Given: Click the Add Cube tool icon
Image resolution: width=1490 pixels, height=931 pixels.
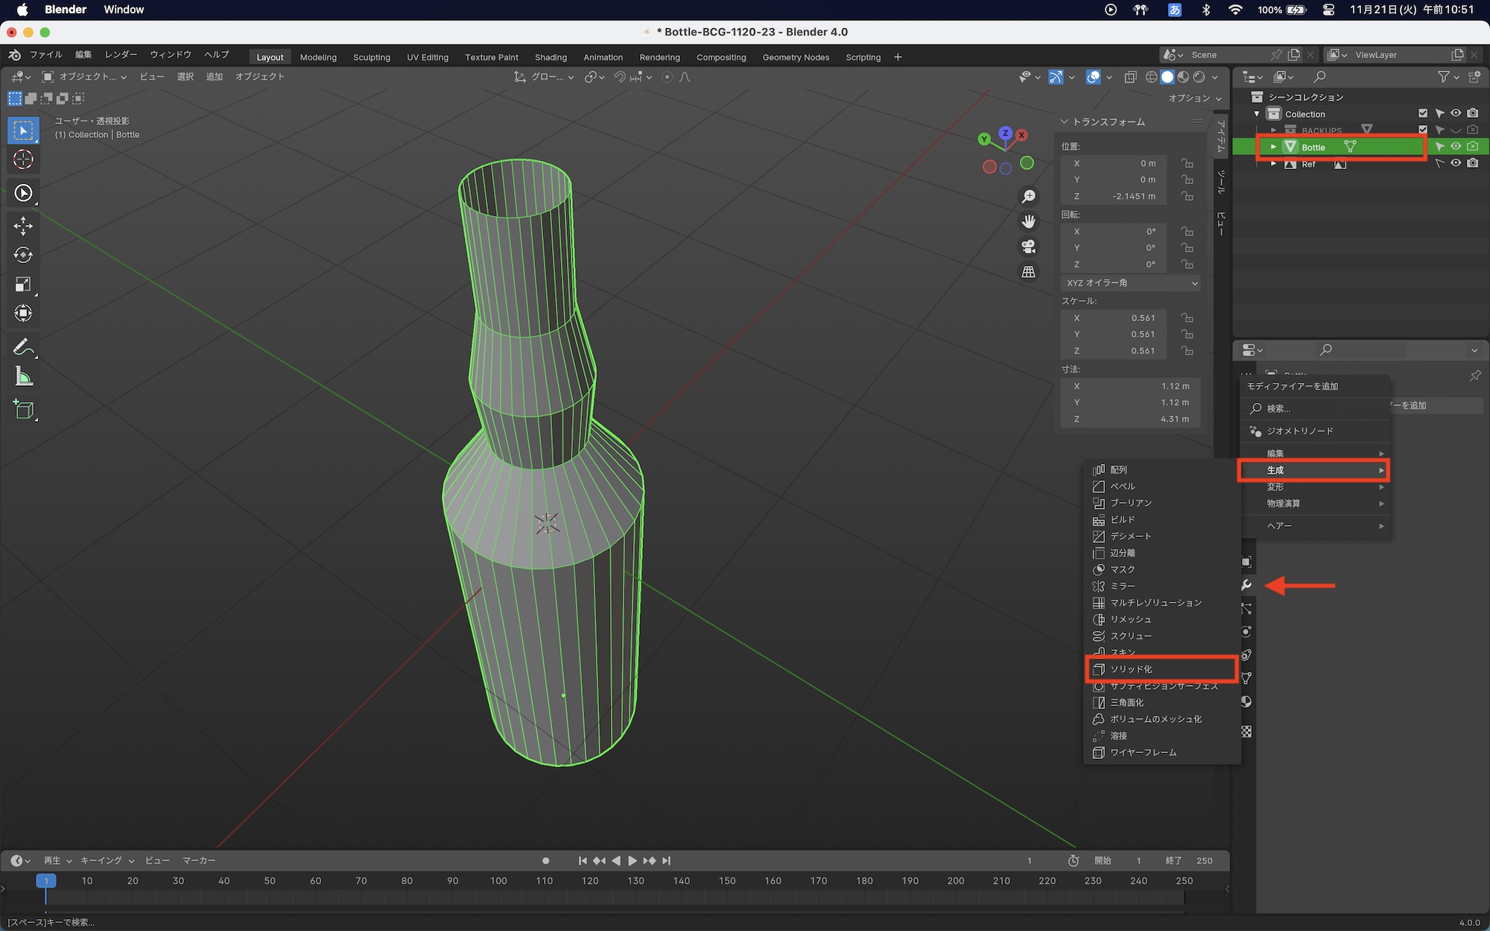Looking at the screenshot, I should (23, 410).
